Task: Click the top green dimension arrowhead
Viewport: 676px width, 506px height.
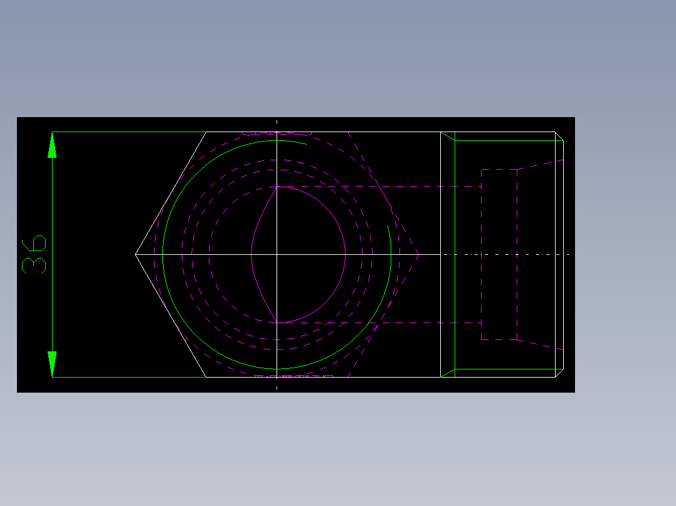Action: [52, 145]
